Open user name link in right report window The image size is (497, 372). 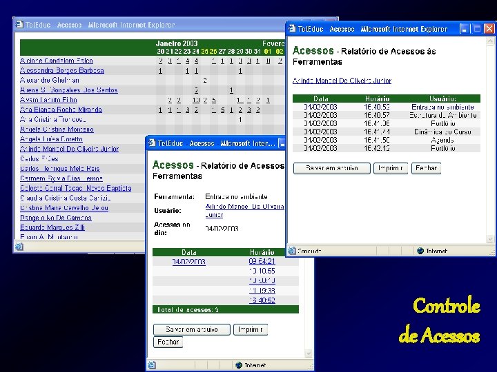[342, 81]
